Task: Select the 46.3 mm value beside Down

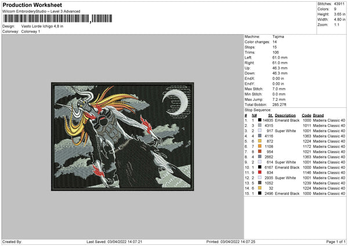Action: 280,73
